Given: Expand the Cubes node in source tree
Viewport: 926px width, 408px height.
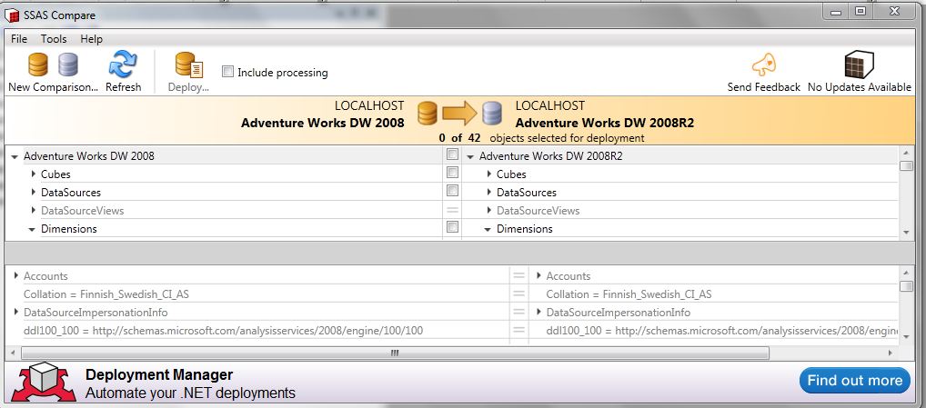Looking at the screenshot, I should click(33, 174).
